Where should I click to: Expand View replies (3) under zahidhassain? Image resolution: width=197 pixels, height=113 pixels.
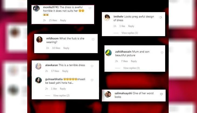click(x=131, y=68)
